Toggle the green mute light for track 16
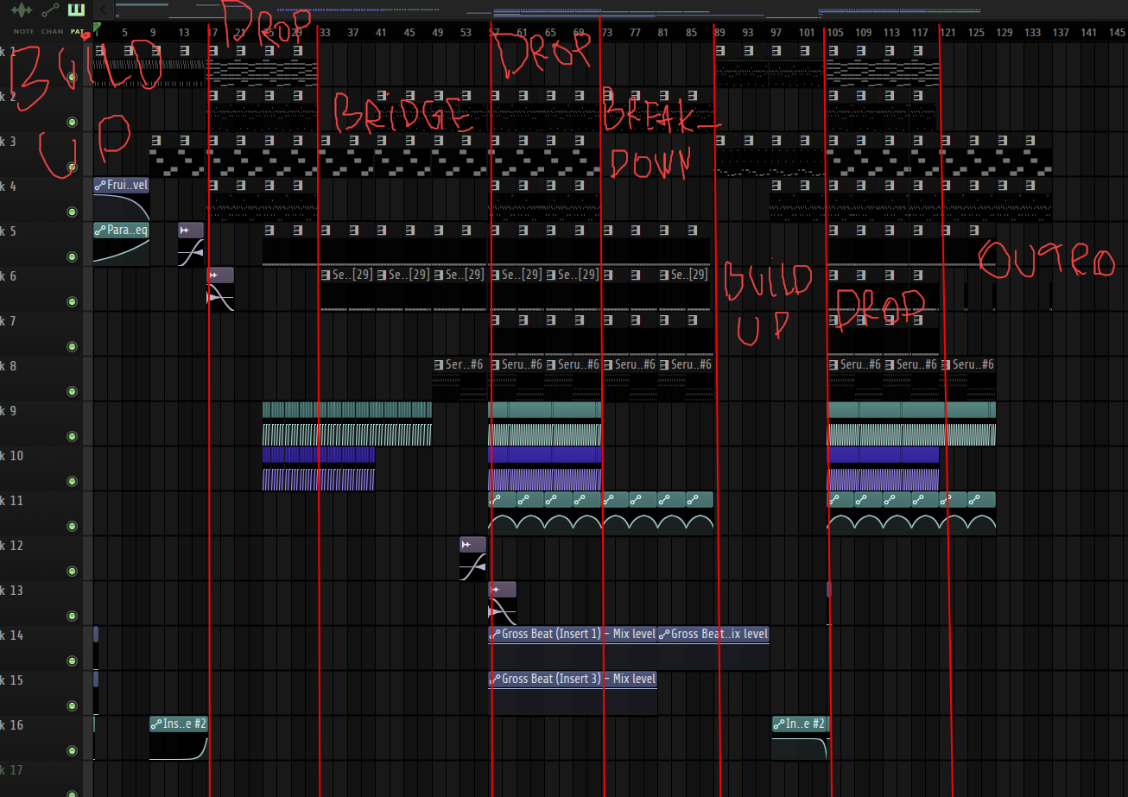 [x=73, y=750]
